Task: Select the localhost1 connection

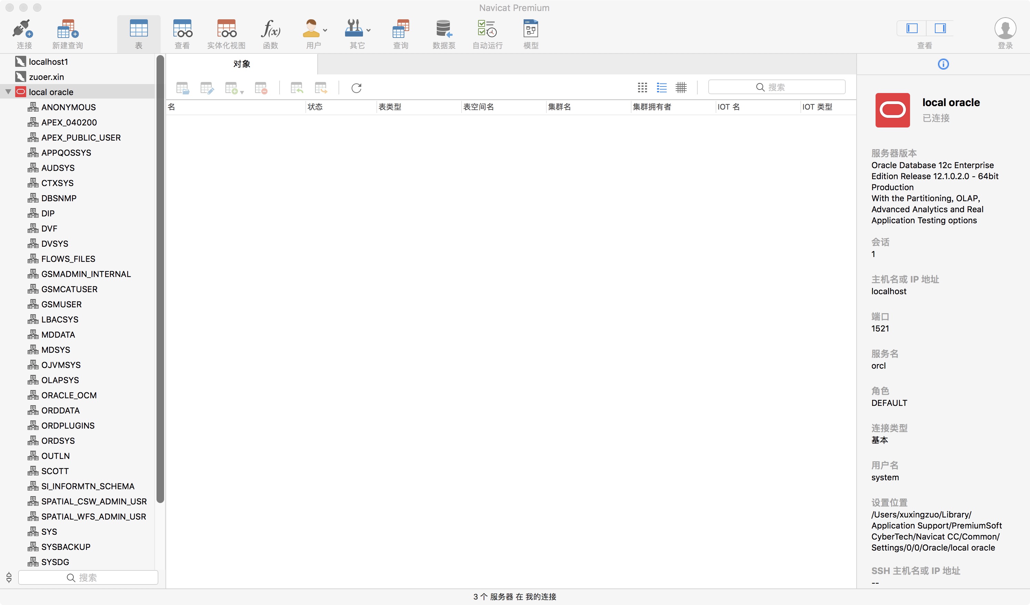Action: [48, 62]
